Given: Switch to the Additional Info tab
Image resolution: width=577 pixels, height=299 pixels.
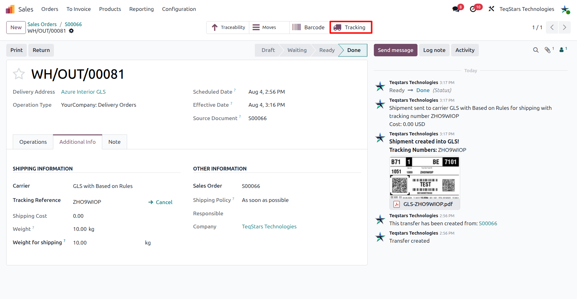Looking at the screenshot, I should coord(78,142).
